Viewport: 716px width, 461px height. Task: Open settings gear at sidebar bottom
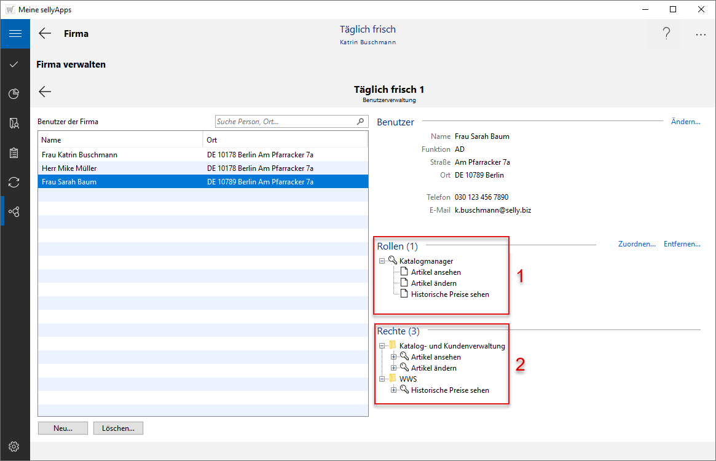click(15, 446)
